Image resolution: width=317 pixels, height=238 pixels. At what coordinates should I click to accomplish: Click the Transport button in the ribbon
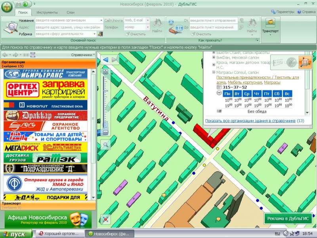[x=270, y=26]
